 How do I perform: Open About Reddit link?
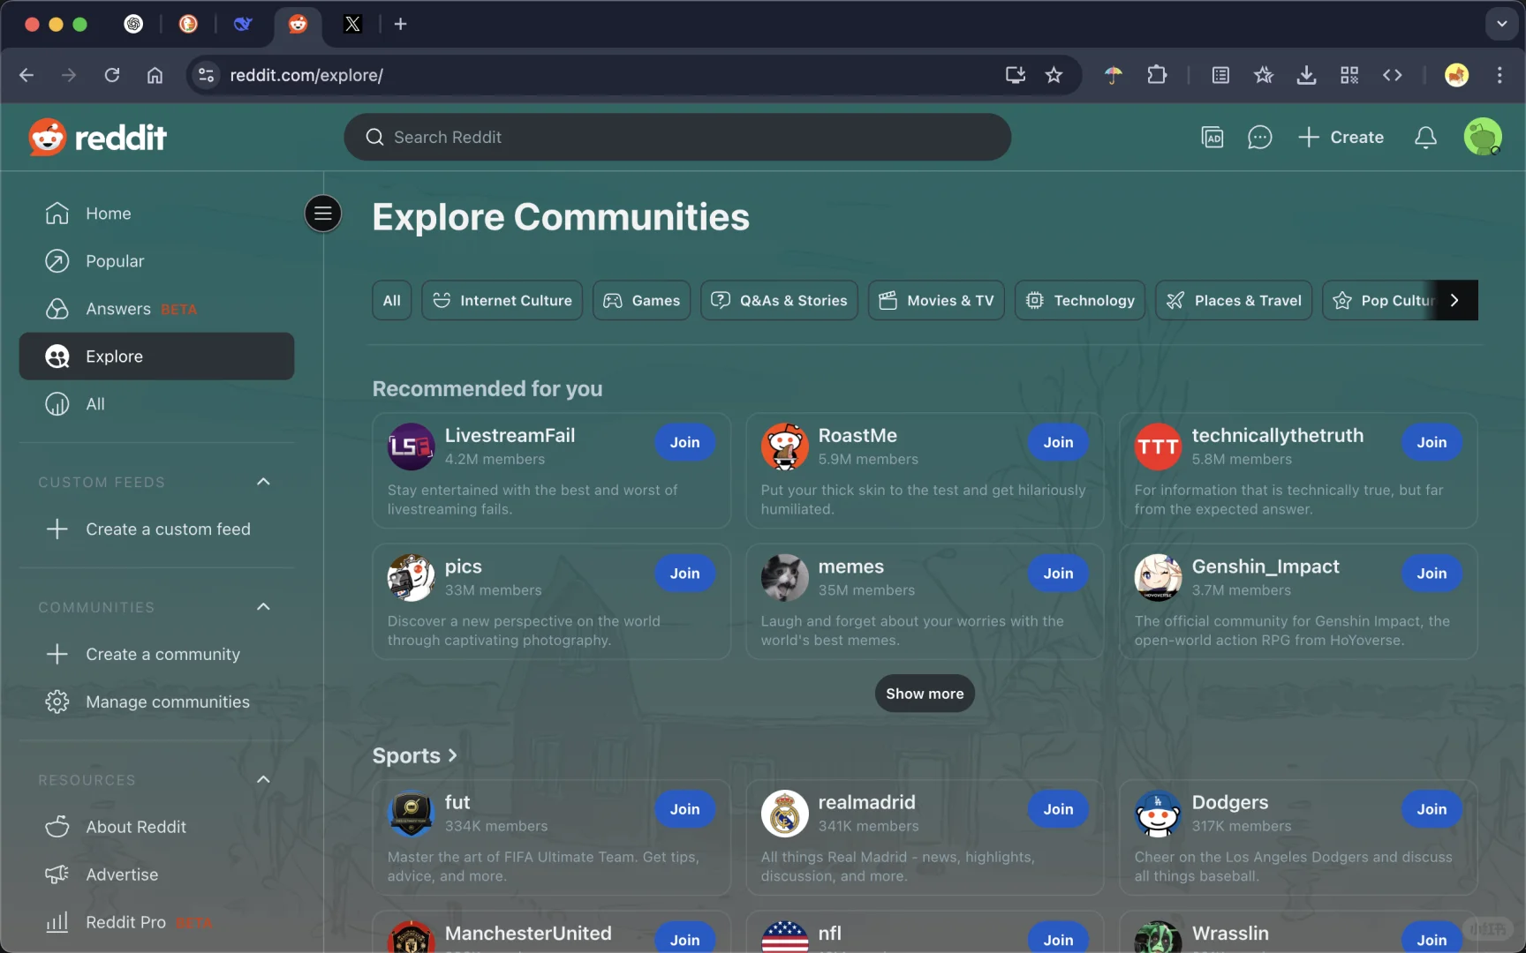156,828
